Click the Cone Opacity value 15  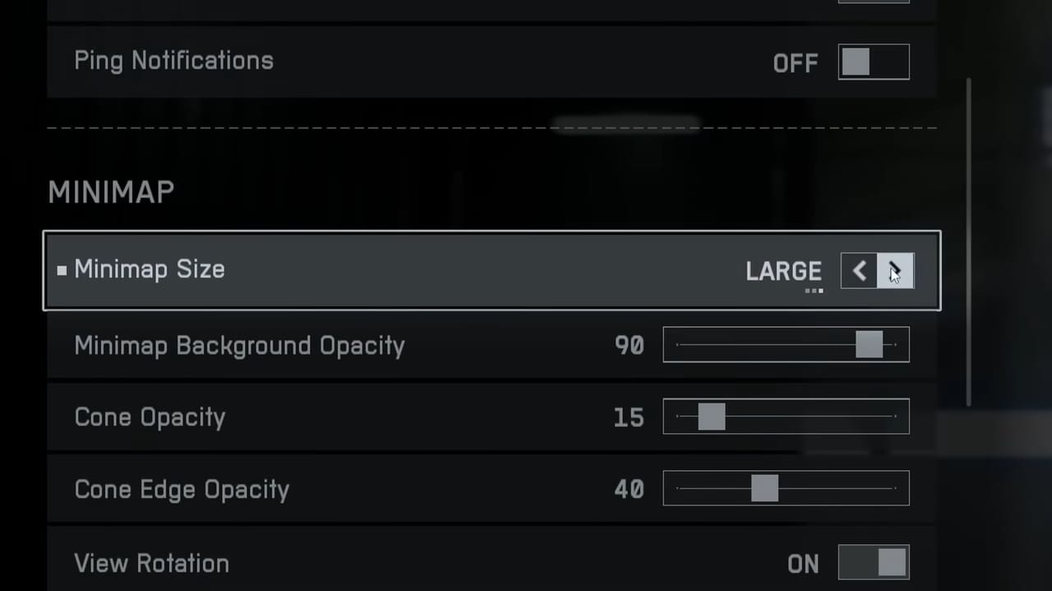(629, 418)
